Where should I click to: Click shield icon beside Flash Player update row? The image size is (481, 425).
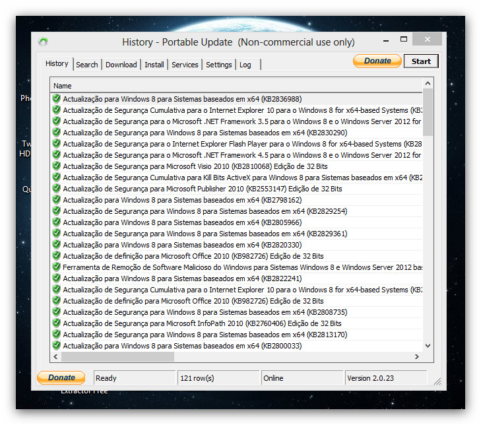click(x=56, y=144)
